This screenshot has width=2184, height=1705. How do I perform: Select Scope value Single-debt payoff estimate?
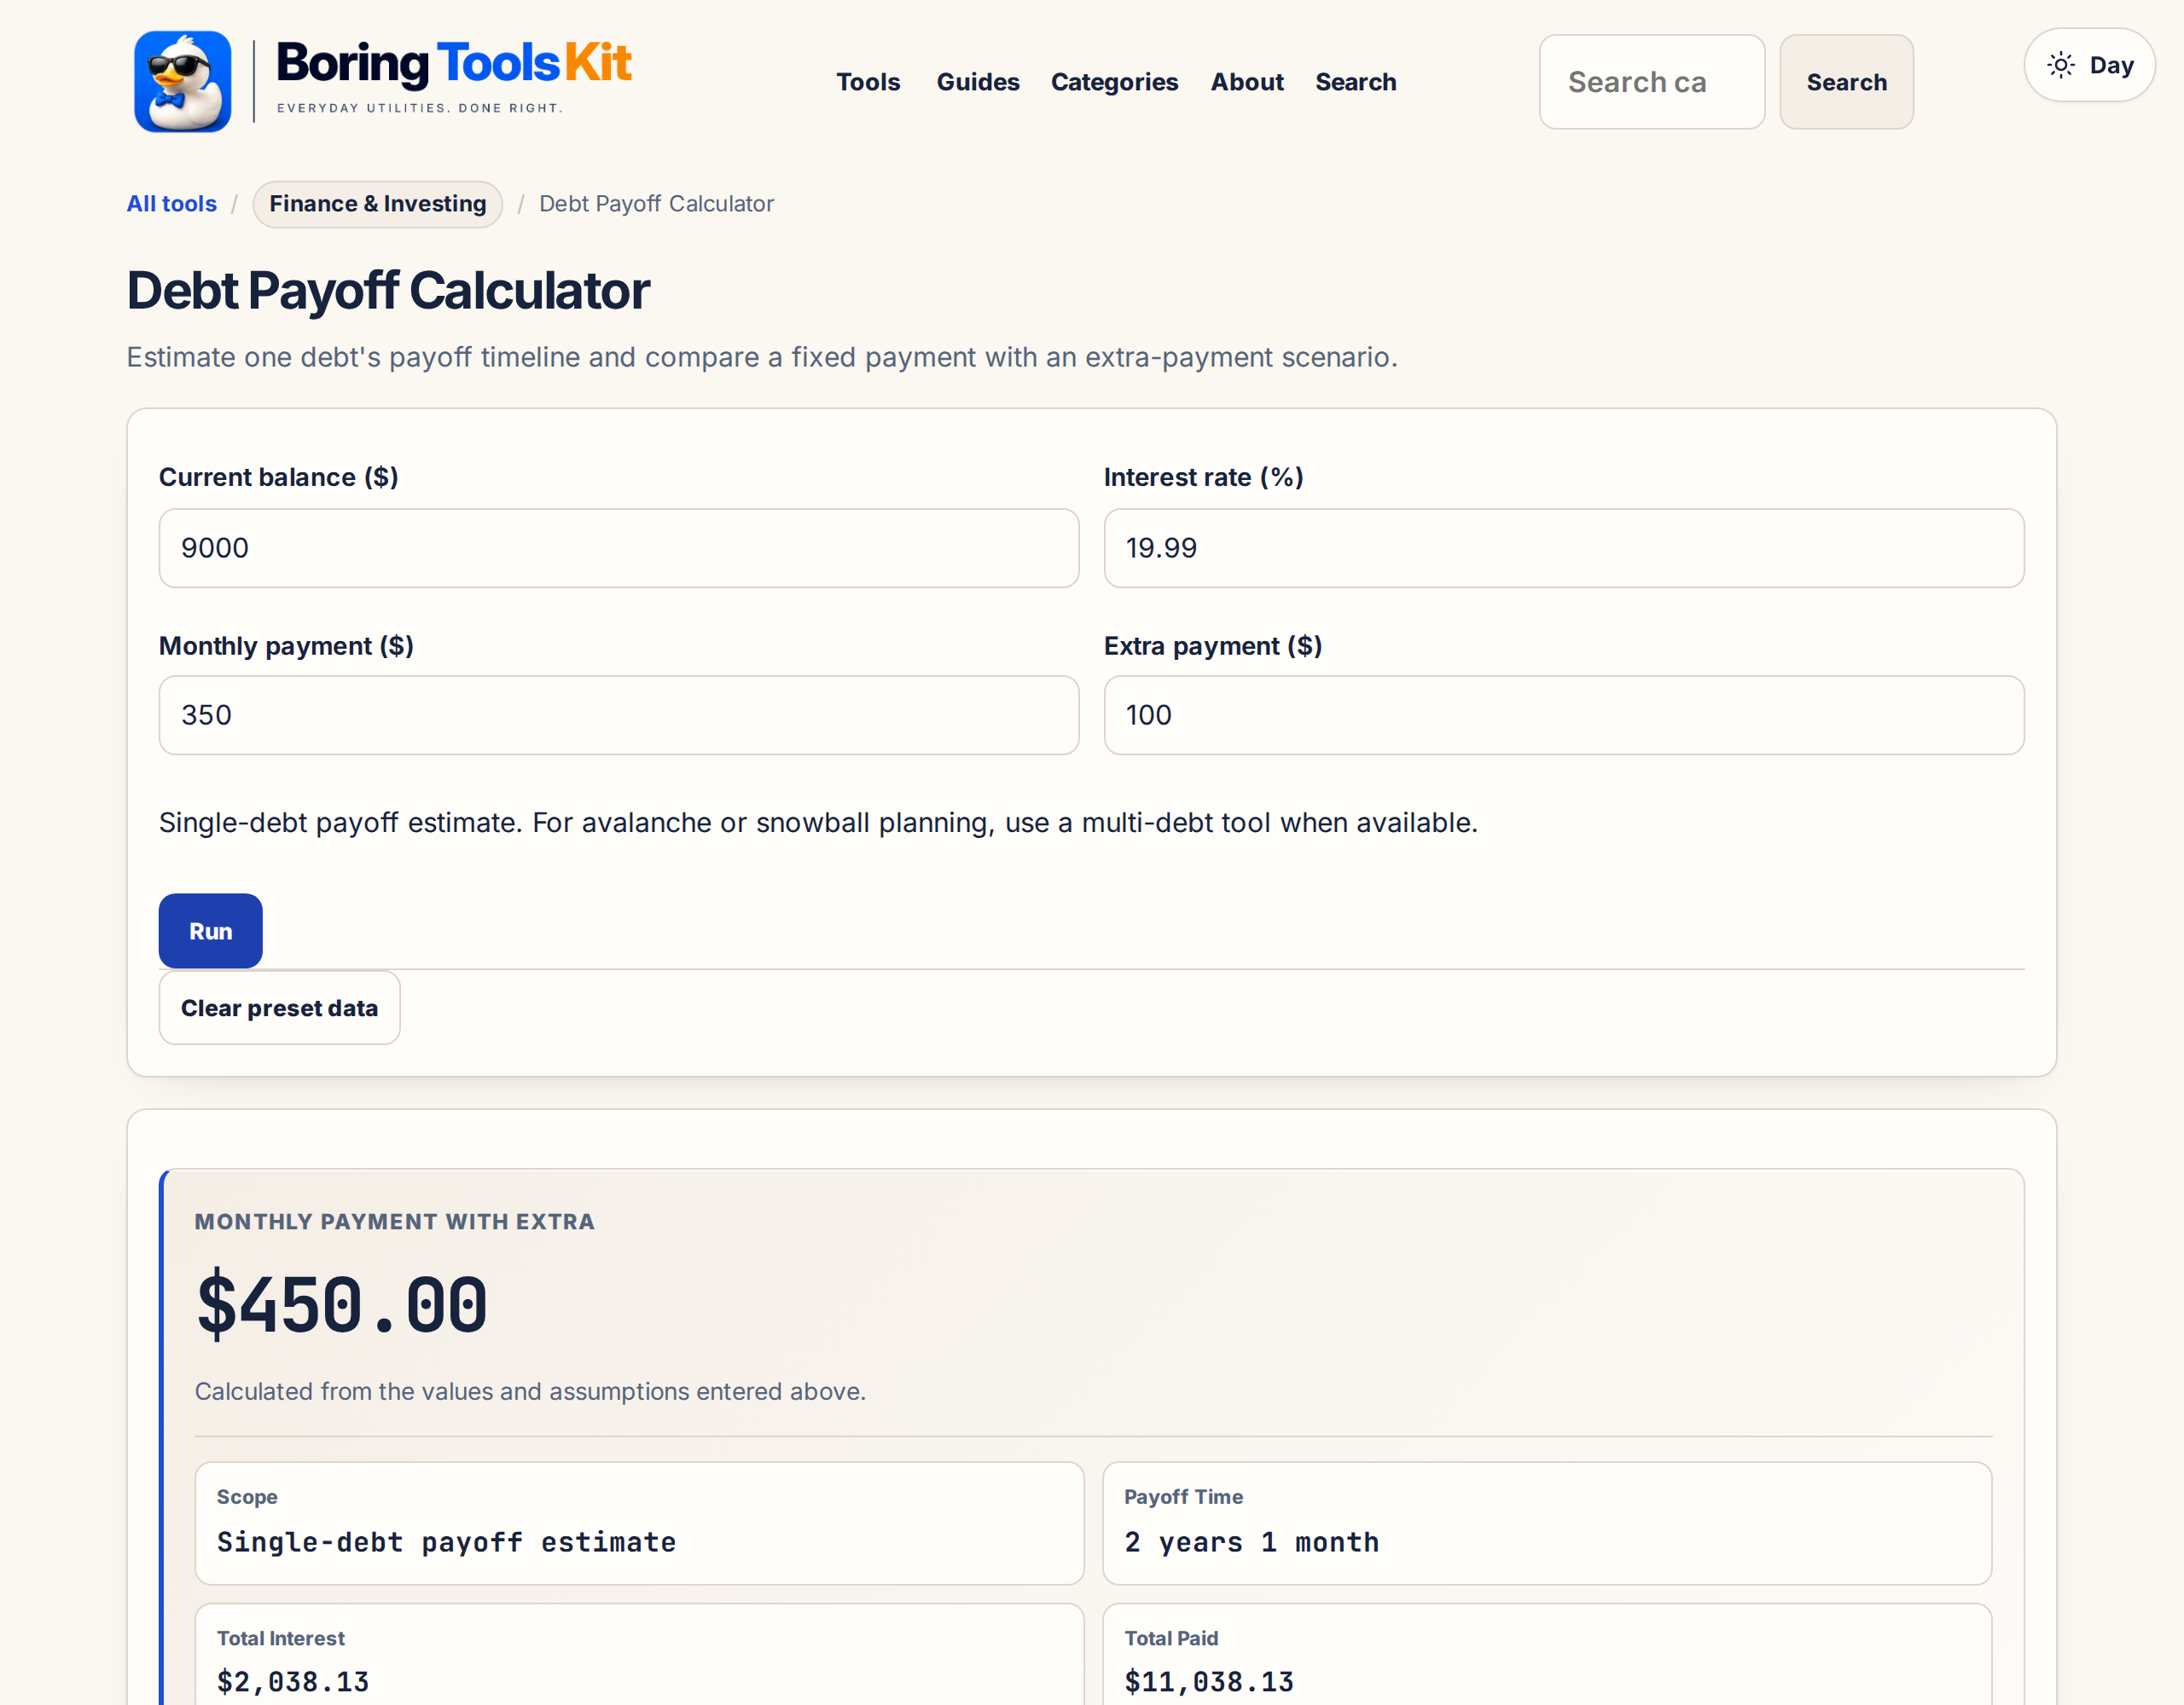(x=446, y=1542)
